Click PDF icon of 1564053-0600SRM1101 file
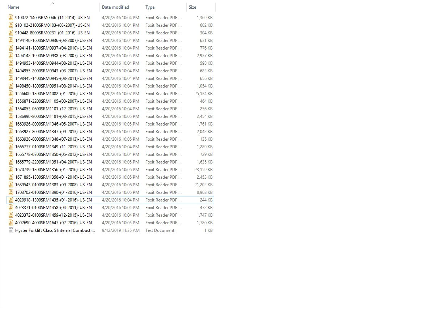Viewport: 442px width, 314px height. 11,109
